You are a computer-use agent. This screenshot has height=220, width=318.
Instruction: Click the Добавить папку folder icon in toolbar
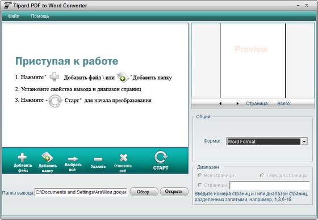(x=47, y=157)
